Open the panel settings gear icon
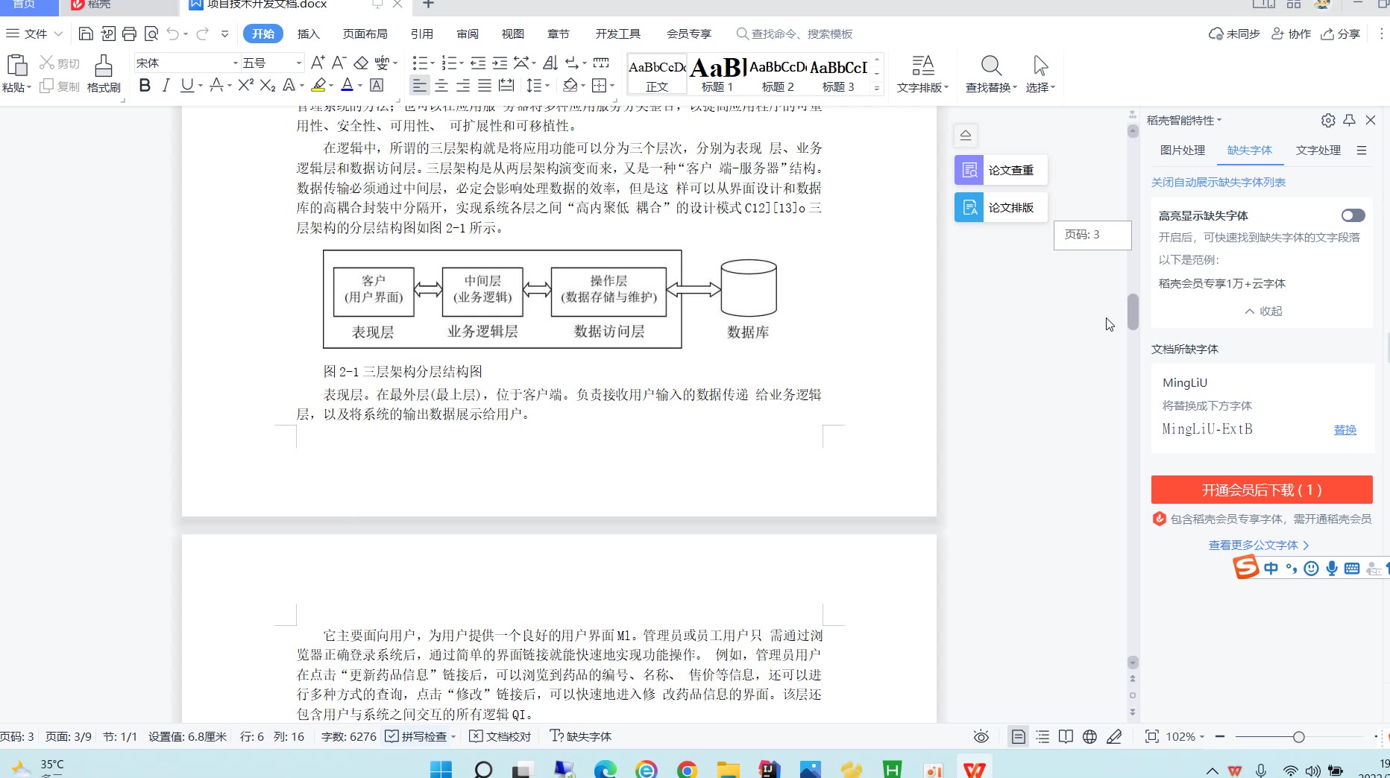Image resolution: width=1390 pixels, height=778 pixels. tap(1328, 120)
